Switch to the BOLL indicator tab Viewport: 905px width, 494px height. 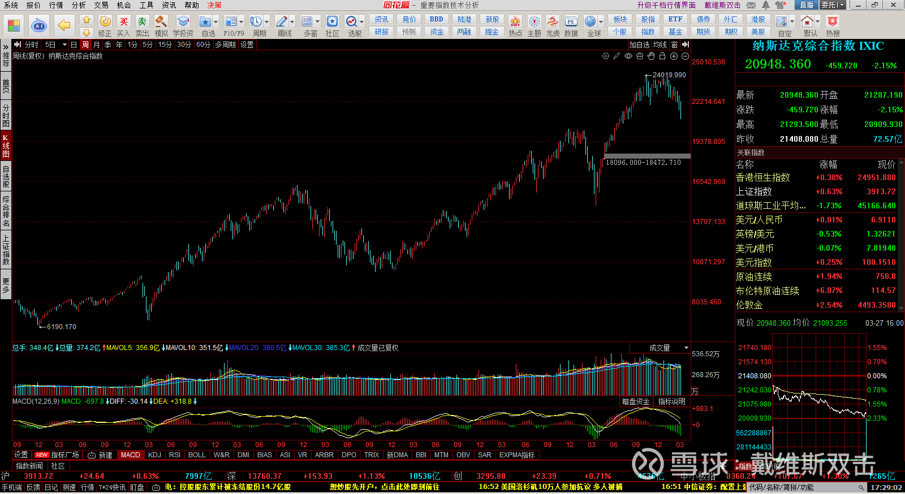tap(197, 454)
